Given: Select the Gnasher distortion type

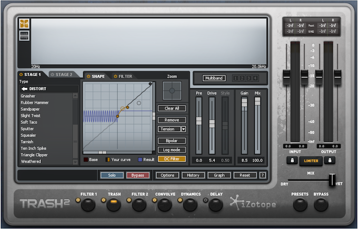Looking at the screenshot, I should (28, 96).
